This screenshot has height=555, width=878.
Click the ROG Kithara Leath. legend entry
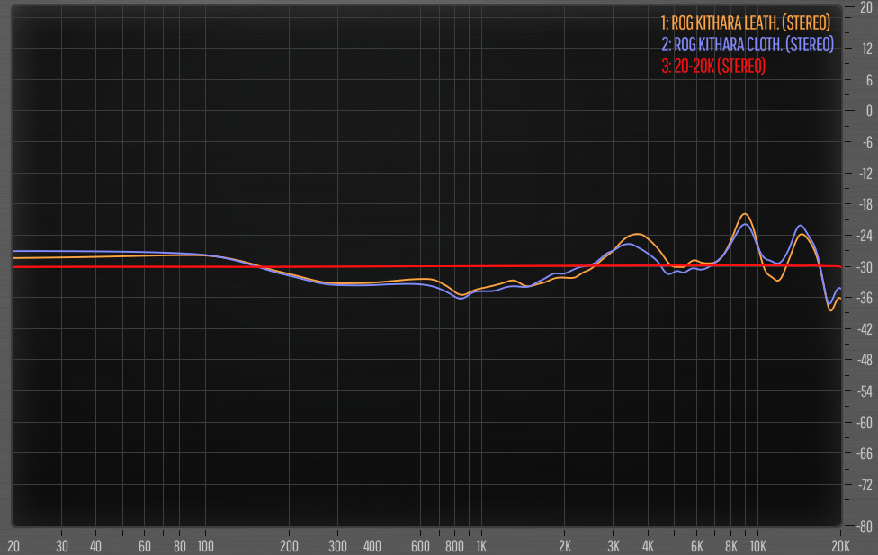click(x=745, y=22)
